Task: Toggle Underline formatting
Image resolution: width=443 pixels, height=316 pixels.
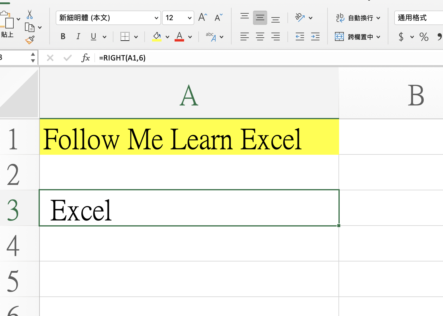Action: (94, 36)
